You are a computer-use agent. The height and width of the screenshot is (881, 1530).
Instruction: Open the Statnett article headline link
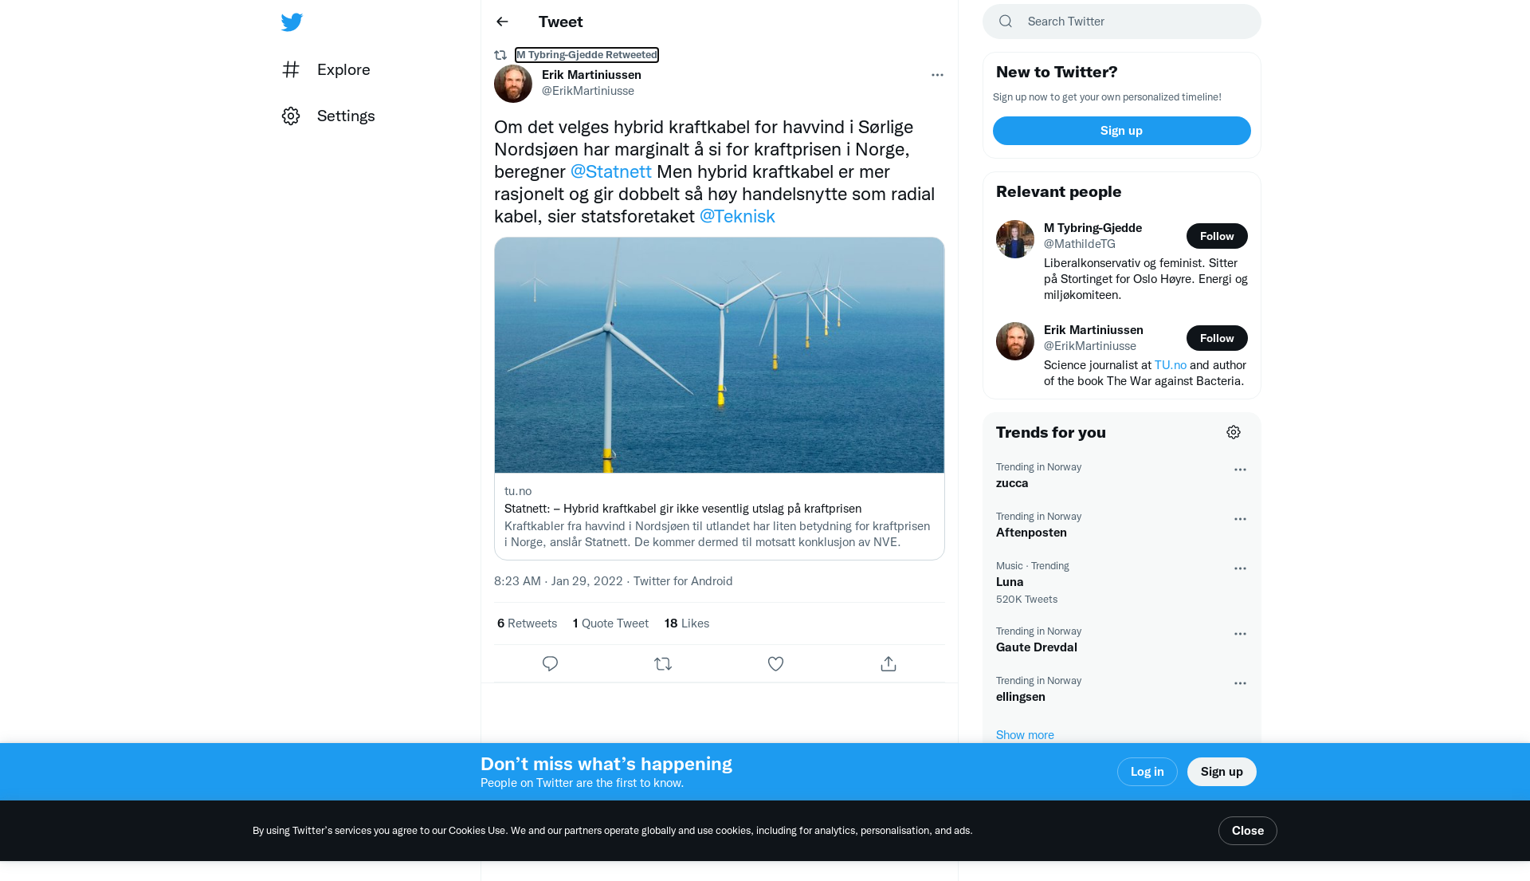pyautogui.click(x=683, y=509)
